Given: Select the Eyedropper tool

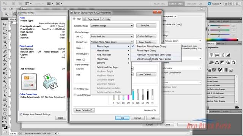Looking at the screenshot, I should [5, 46].
